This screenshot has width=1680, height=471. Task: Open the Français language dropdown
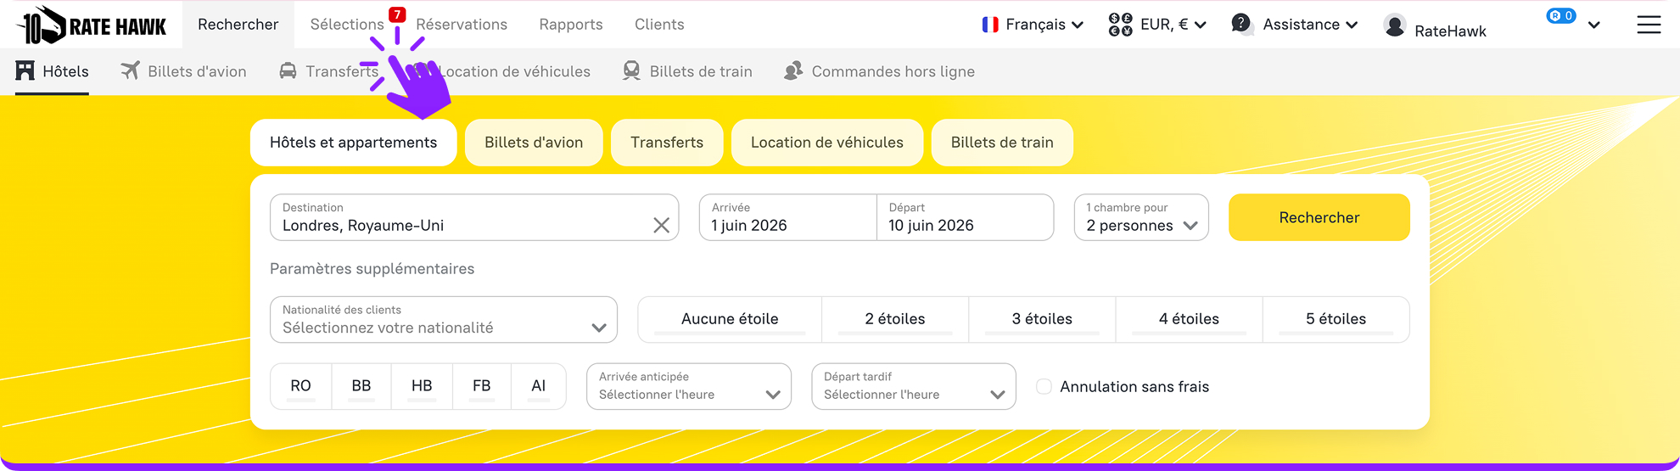pos(1033,25)
